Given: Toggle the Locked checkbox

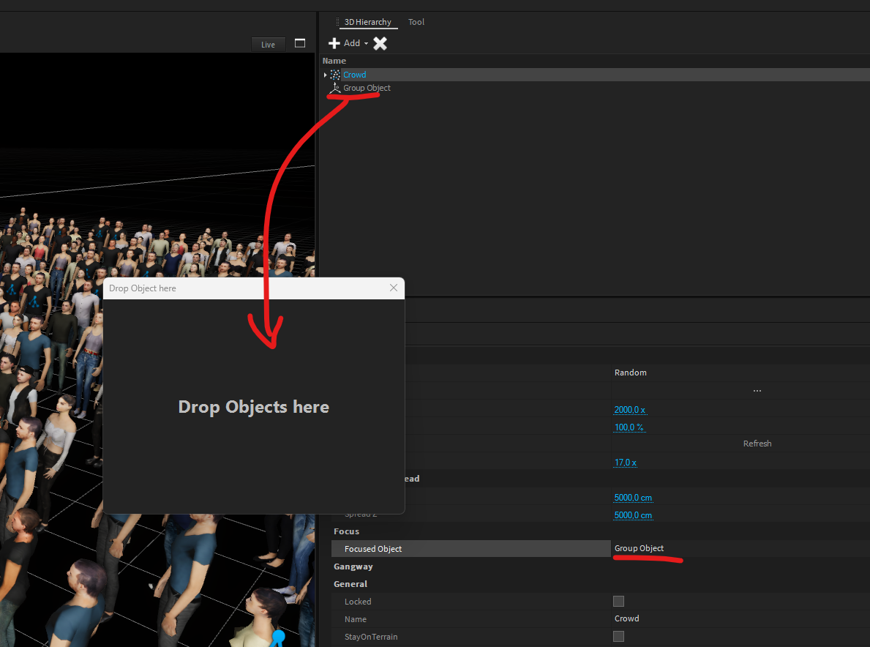Looking at the screenshot, I should point(618,602).
